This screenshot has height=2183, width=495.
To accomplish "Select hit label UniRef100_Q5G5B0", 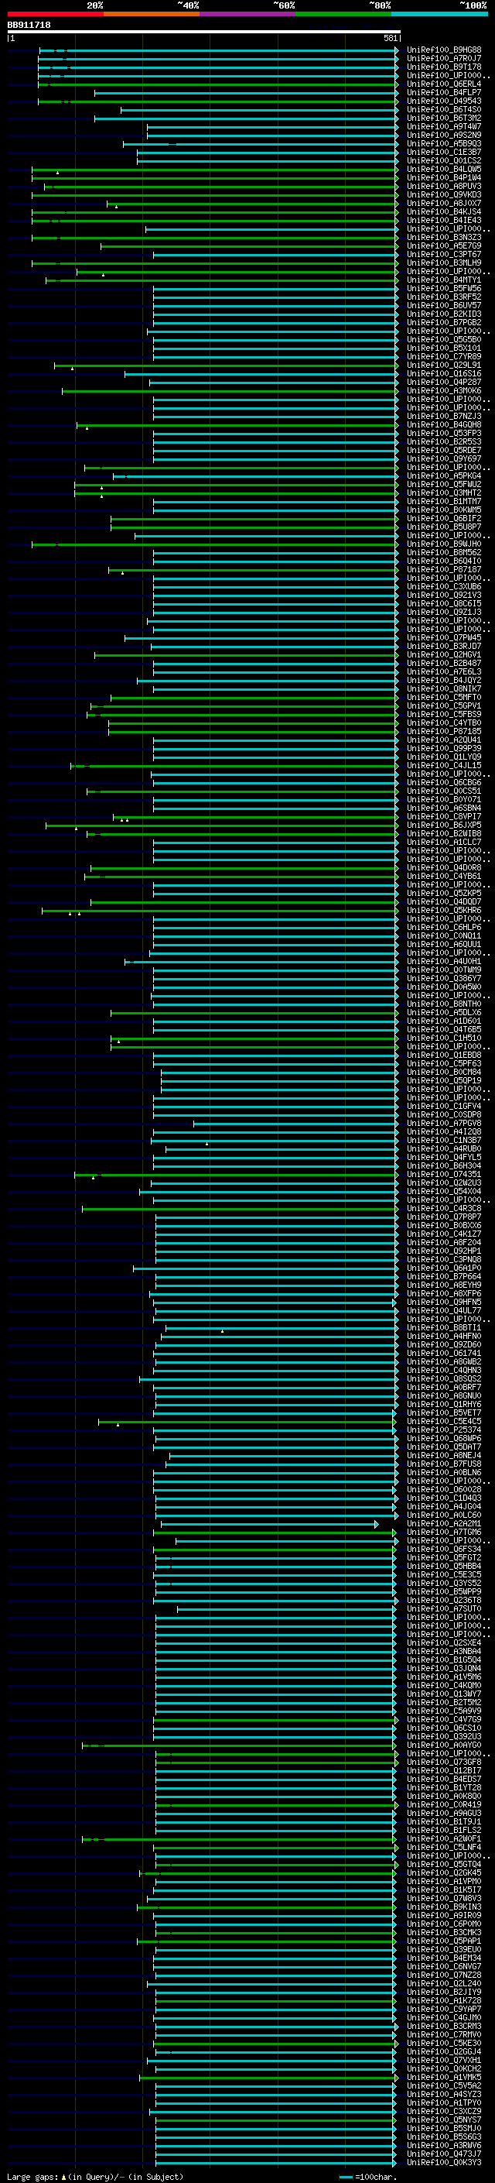I will (x=444, y=340).
